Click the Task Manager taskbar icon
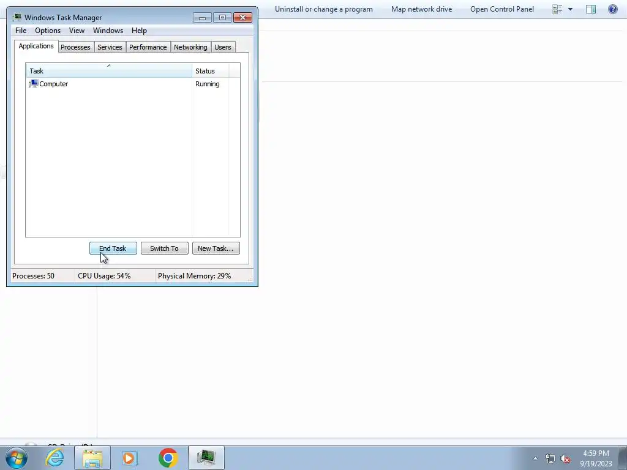 click(x=206, y=458)
